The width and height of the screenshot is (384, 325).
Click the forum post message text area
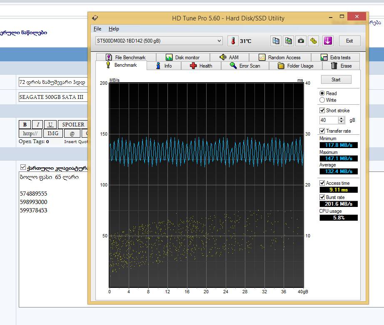pyautogui.click(x=53, y=239)
